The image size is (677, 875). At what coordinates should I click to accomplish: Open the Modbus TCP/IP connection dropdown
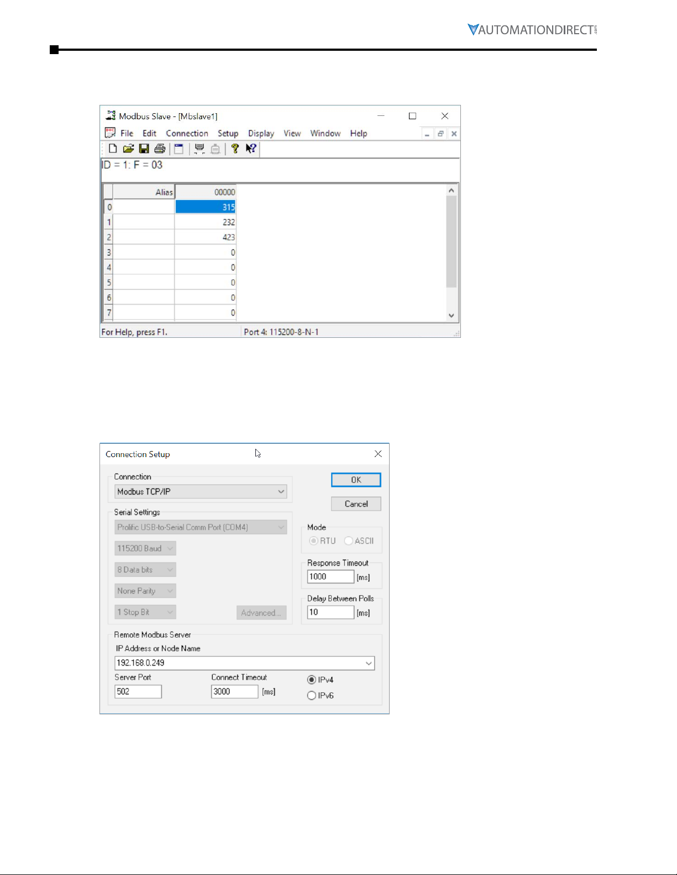201,491
